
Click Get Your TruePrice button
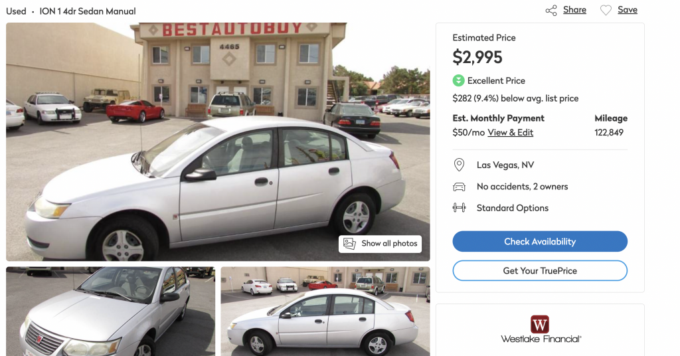[x=540, y=270]
